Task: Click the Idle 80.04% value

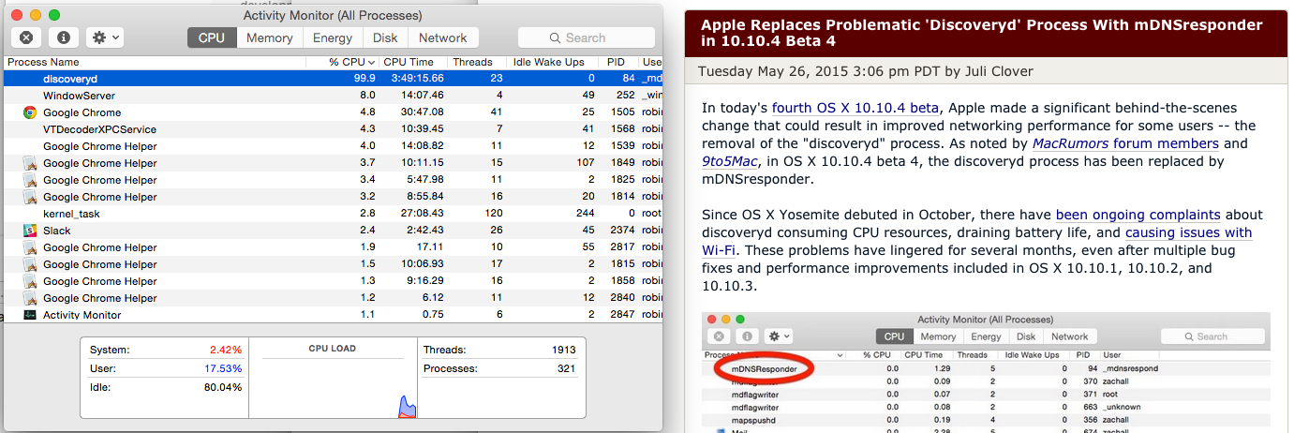Action: 223,386
